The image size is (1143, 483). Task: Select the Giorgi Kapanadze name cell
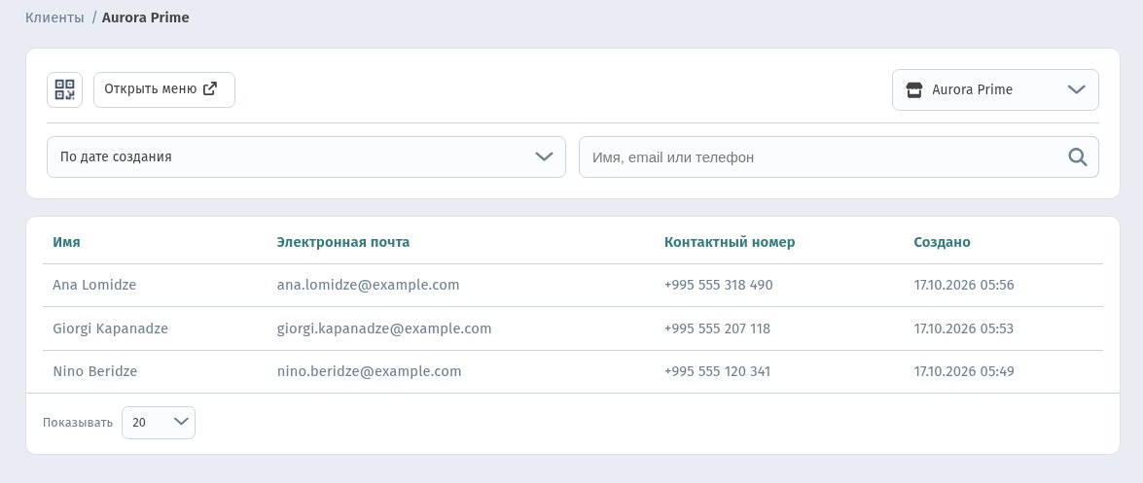tap(110, 328)
